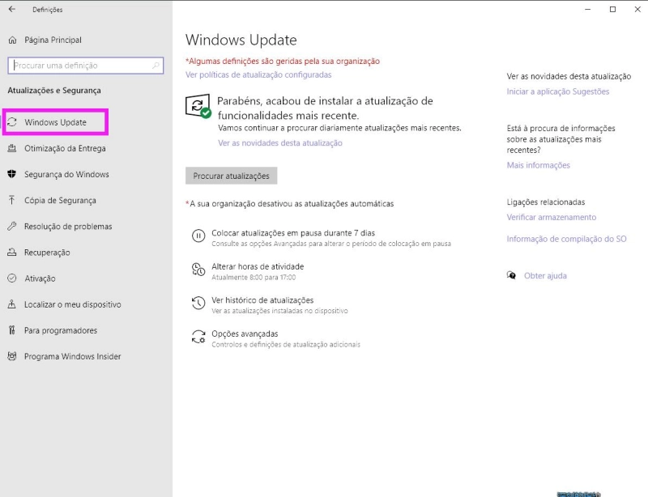Follow the Iniciar a aplicação Sugestões link
Screen dimensions: 648x497
557,91
